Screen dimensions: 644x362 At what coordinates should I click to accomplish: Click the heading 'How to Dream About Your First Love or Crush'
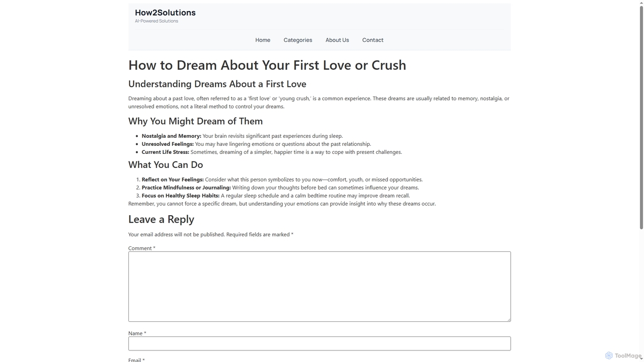[267, 65]
